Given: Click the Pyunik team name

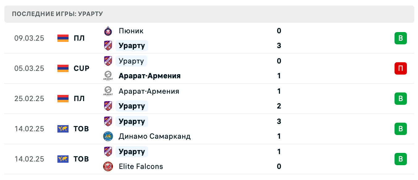Looking at the screenshot, I should pyautogui.click(x=131, y=31).
